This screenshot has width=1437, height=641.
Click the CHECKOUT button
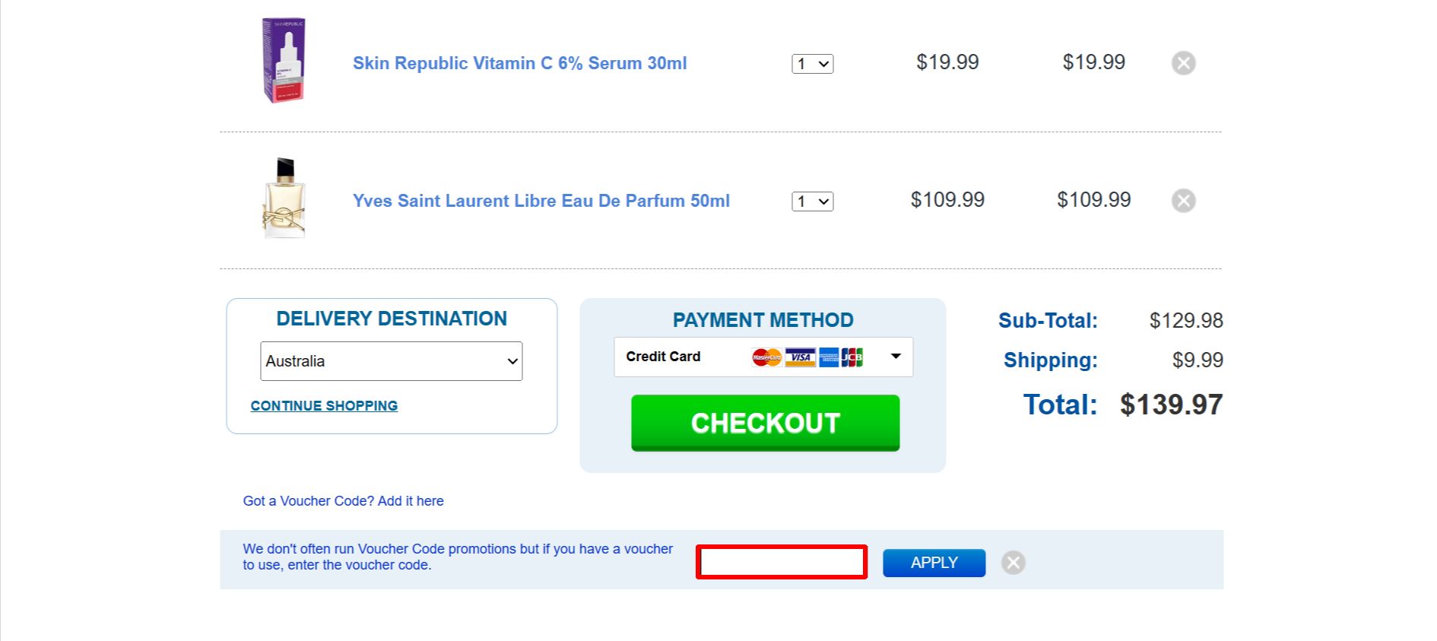pos(764,424)
